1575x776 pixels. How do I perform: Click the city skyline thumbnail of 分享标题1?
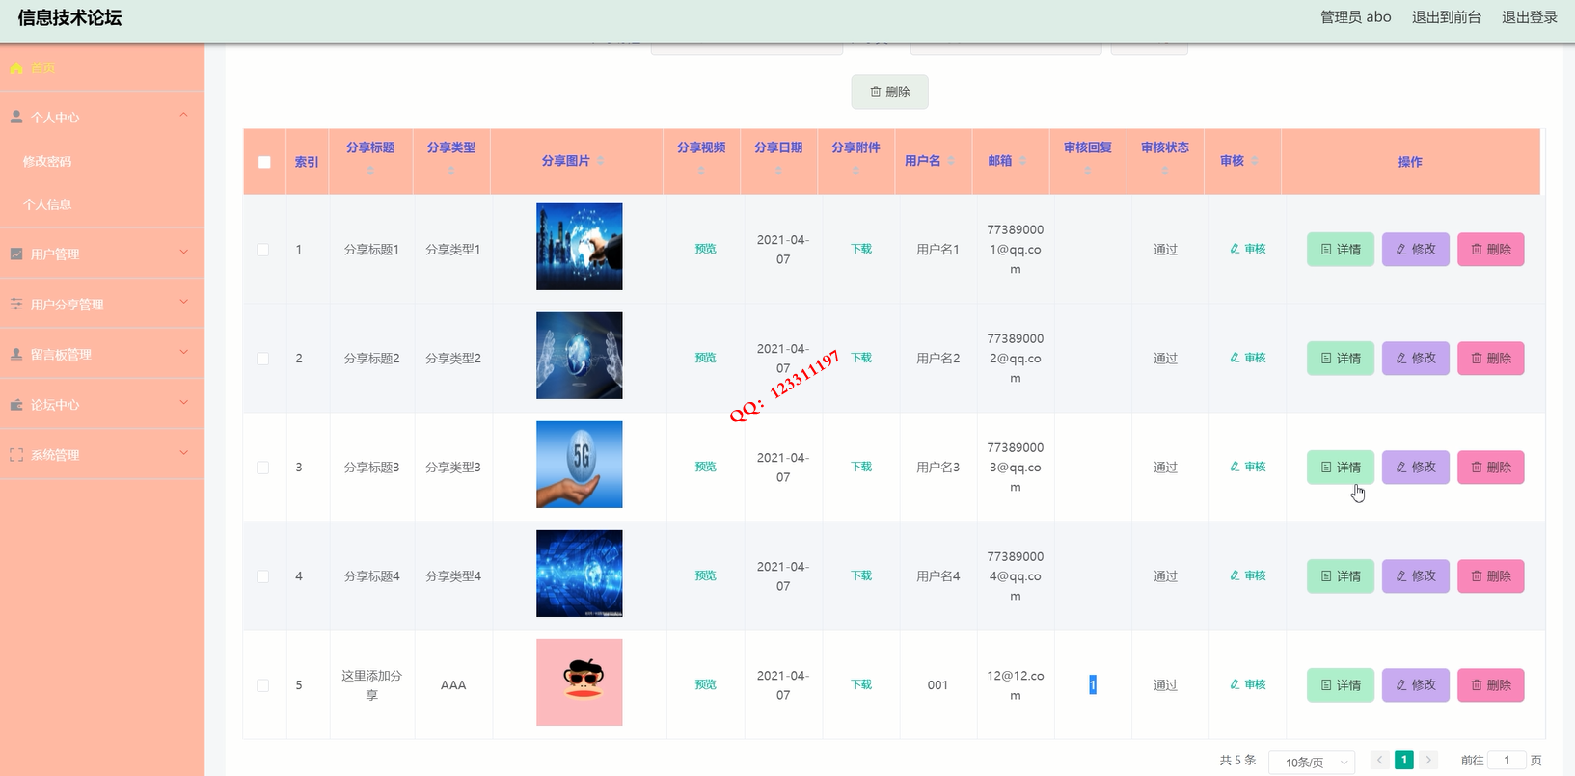click(x=580, y=247)
